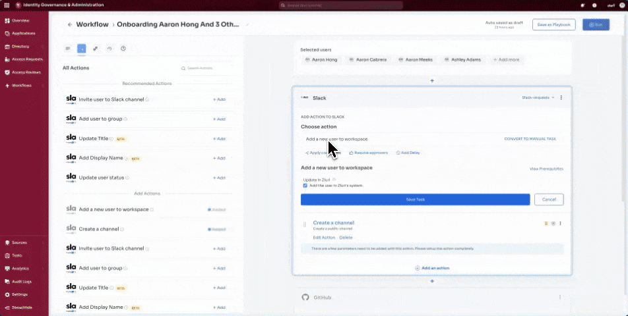Image resolution: width=628 pixels, height=316 pixels.
Task: Open Tasks in the sidebar
Action: tap(14, 255)
